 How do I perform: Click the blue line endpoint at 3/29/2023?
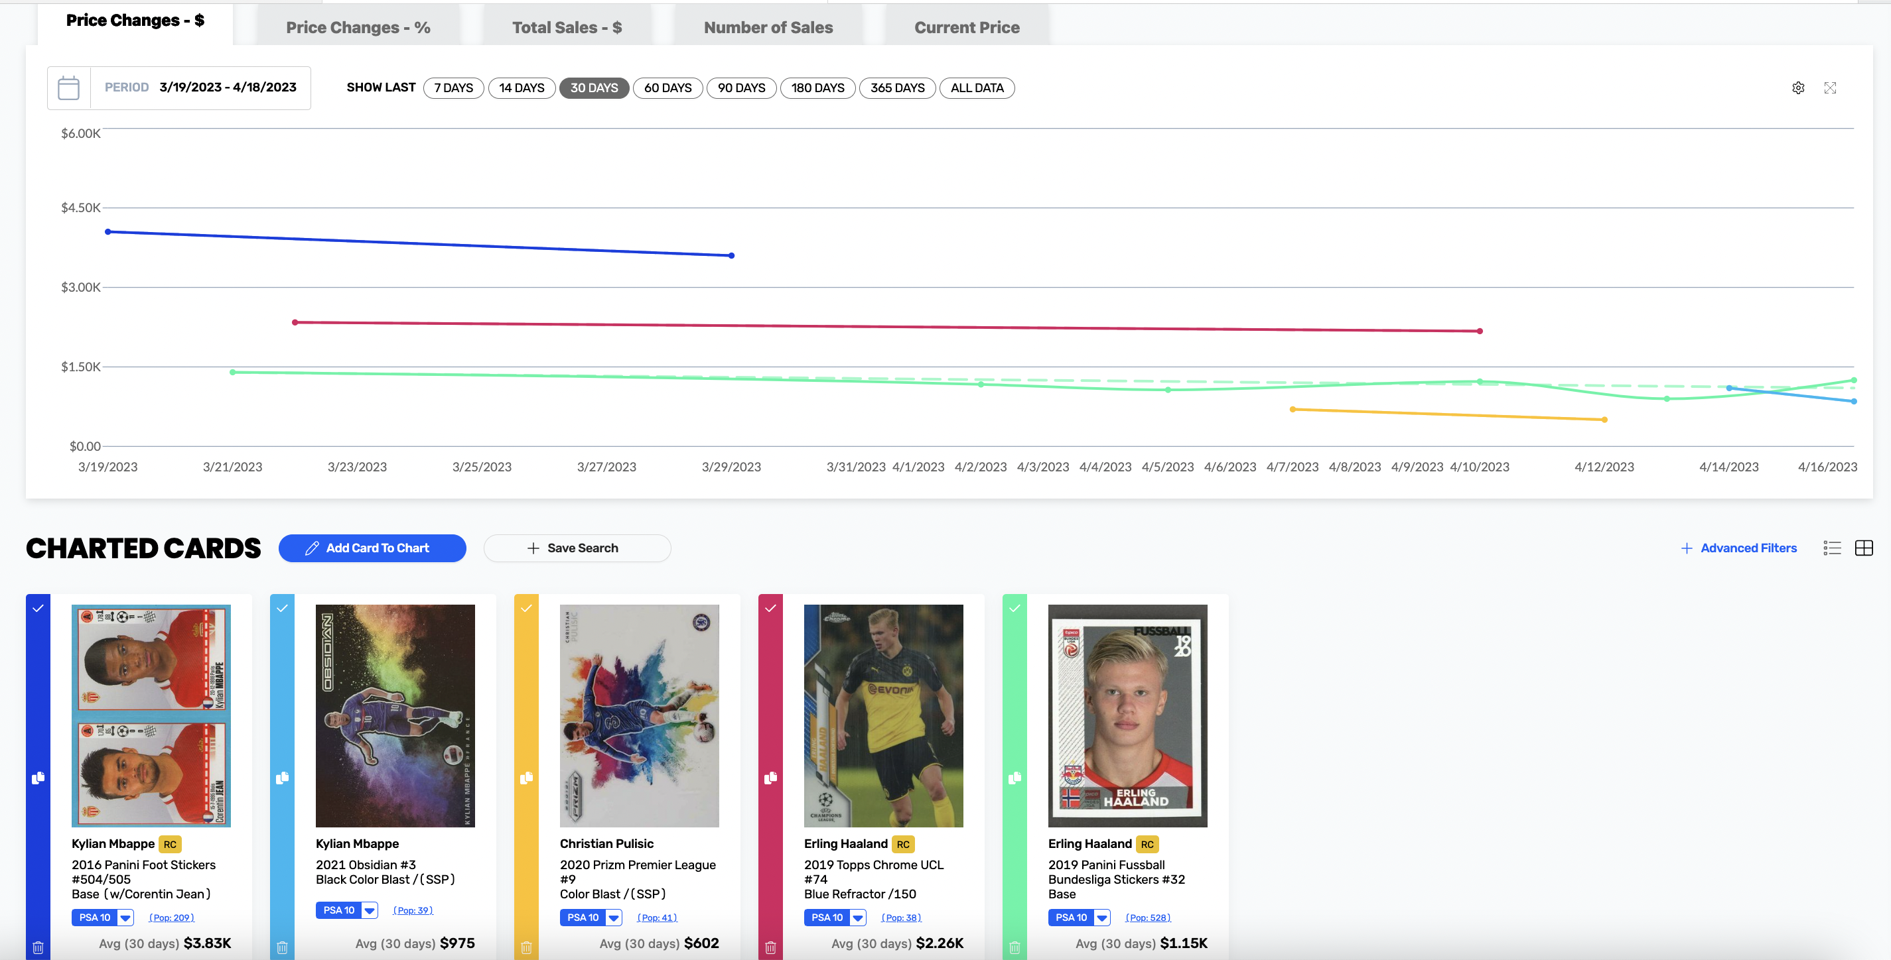click(x=731, y=256)
